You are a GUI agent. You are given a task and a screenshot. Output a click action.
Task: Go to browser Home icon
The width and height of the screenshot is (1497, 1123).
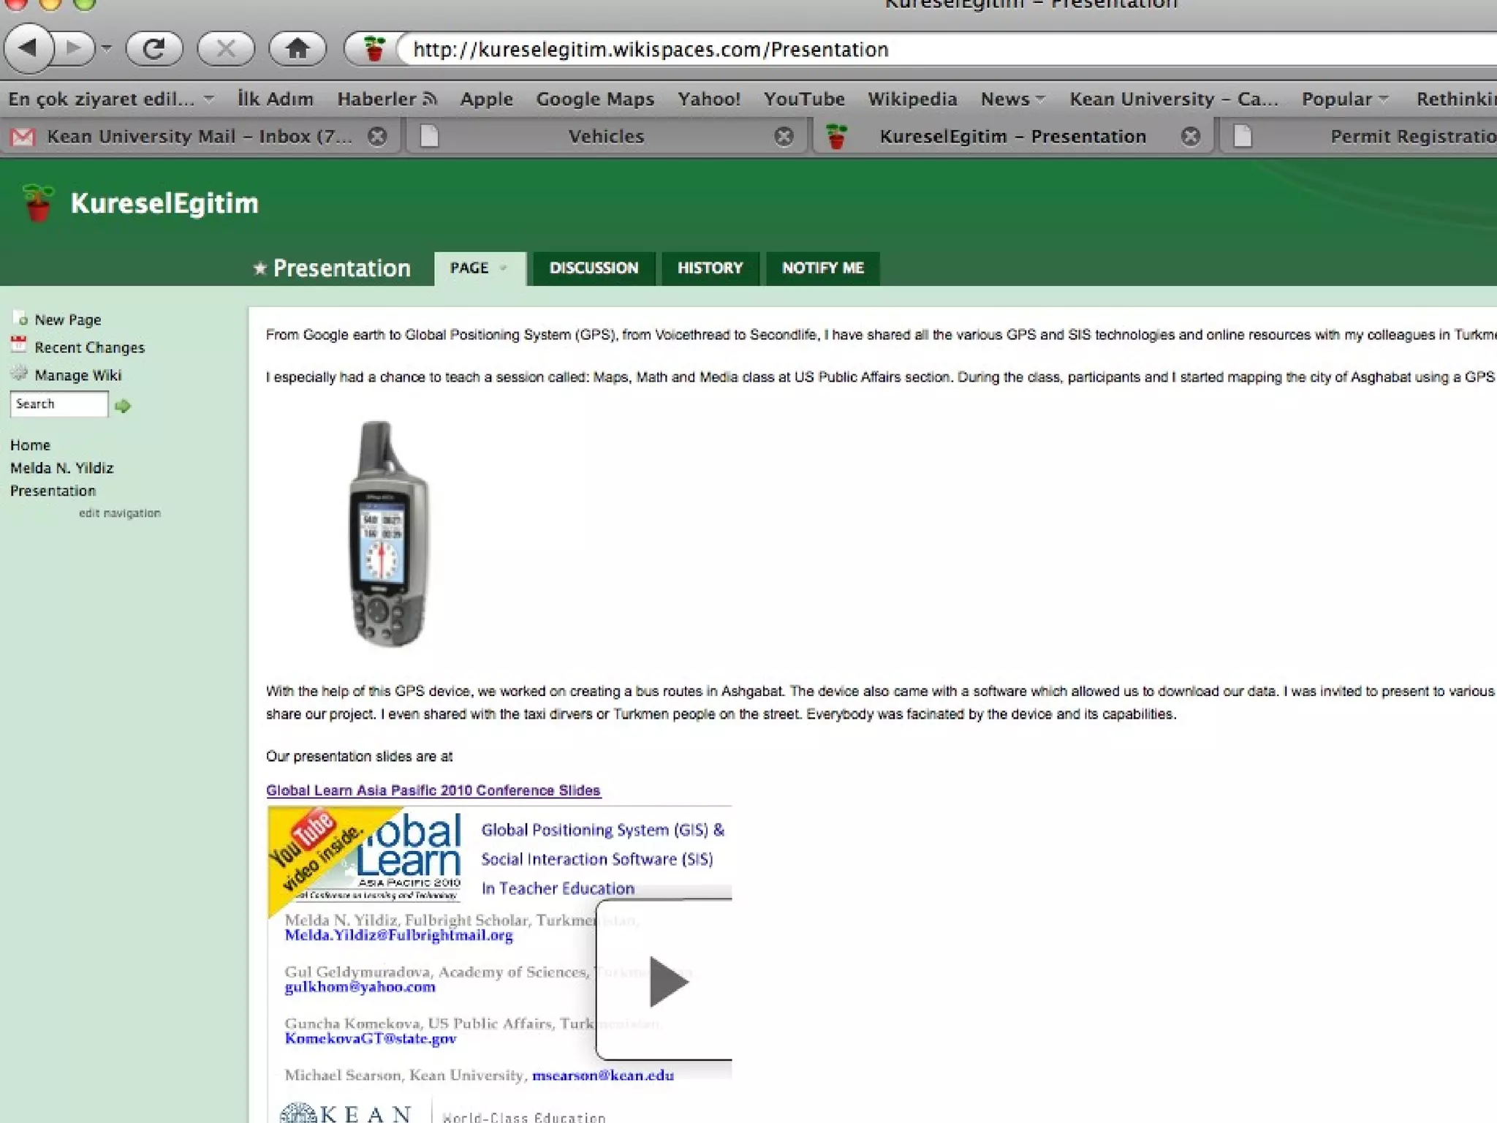297,49
